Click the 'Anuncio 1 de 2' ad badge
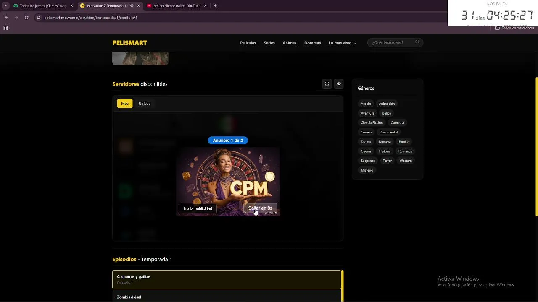Viewport: 538px width, 302px height. point(228,141)
